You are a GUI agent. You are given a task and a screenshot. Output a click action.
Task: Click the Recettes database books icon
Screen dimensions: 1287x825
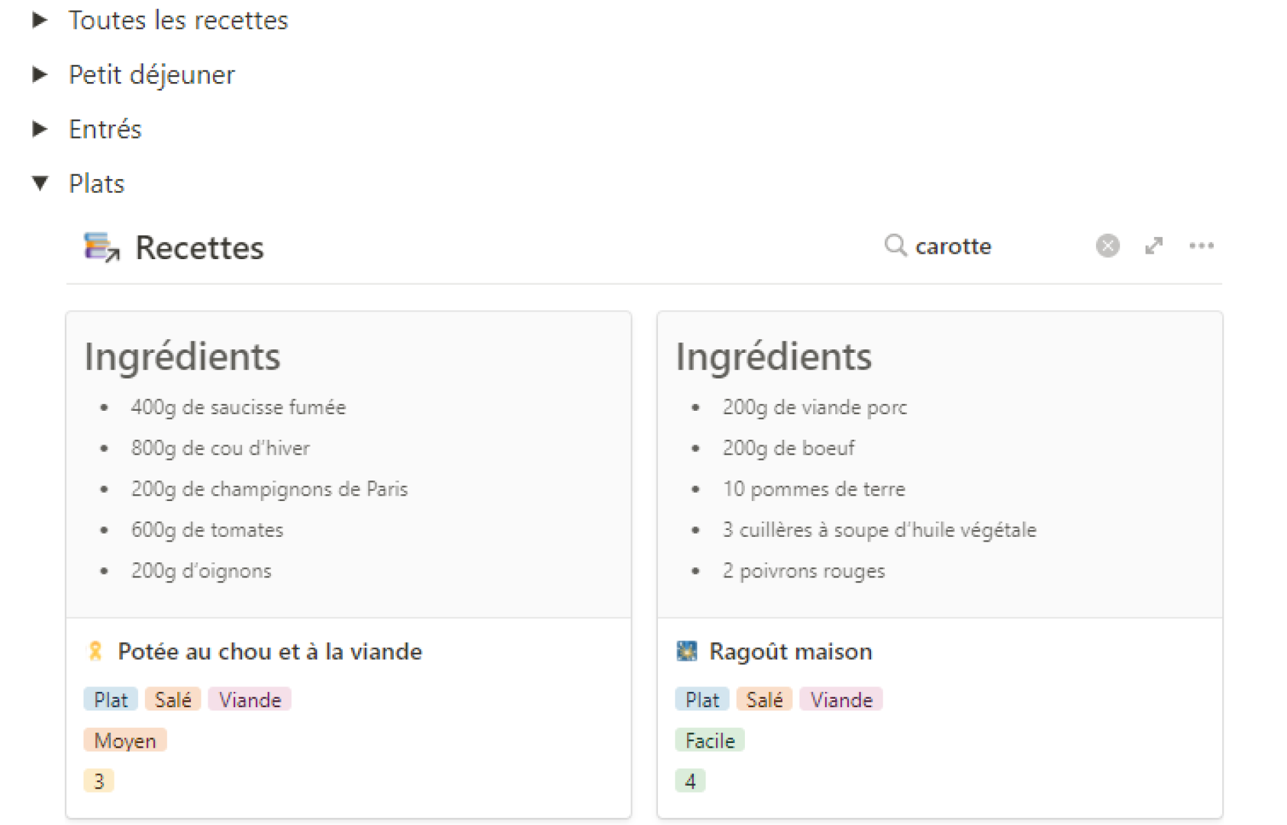(101, 247)
